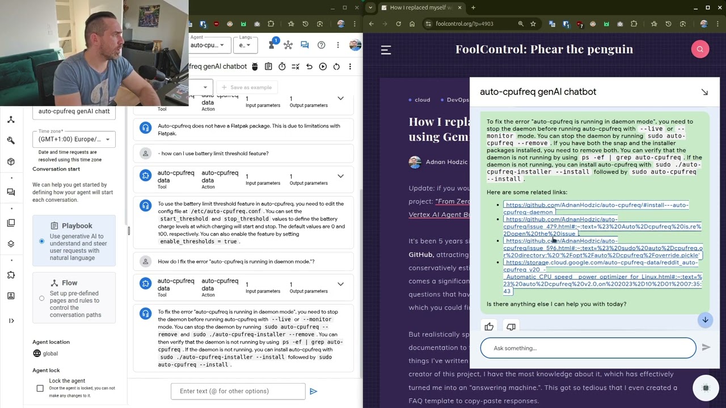Expand the tool row below the battery threshold question
The image size is (726, 408).
[340, 176]
